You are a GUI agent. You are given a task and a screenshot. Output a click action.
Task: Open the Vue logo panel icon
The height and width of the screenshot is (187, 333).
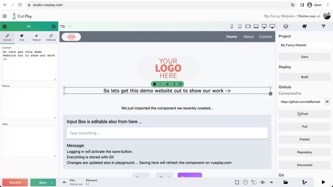[x=323, y=26]
